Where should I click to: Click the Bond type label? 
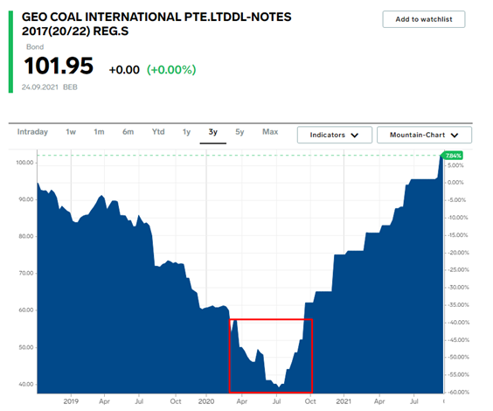pos(35,47)
